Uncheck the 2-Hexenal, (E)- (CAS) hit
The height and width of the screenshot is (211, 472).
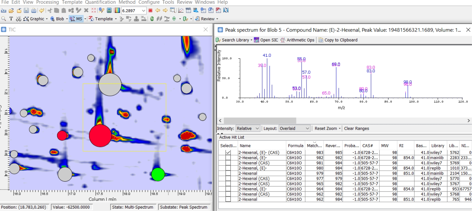point(228,153)
